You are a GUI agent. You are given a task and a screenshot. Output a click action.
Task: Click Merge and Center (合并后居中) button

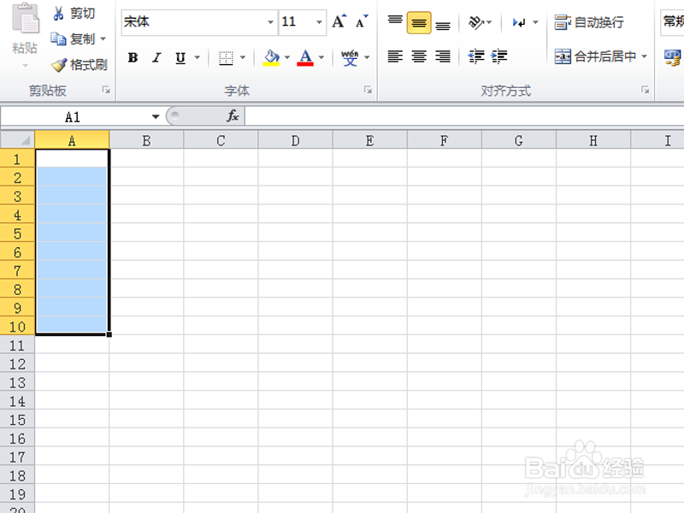click(594, 56)
